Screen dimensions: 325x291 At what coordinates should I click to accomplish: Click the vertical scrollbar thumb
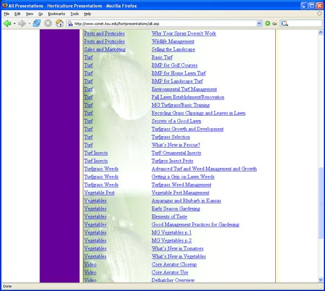click(x=321, y=203)
